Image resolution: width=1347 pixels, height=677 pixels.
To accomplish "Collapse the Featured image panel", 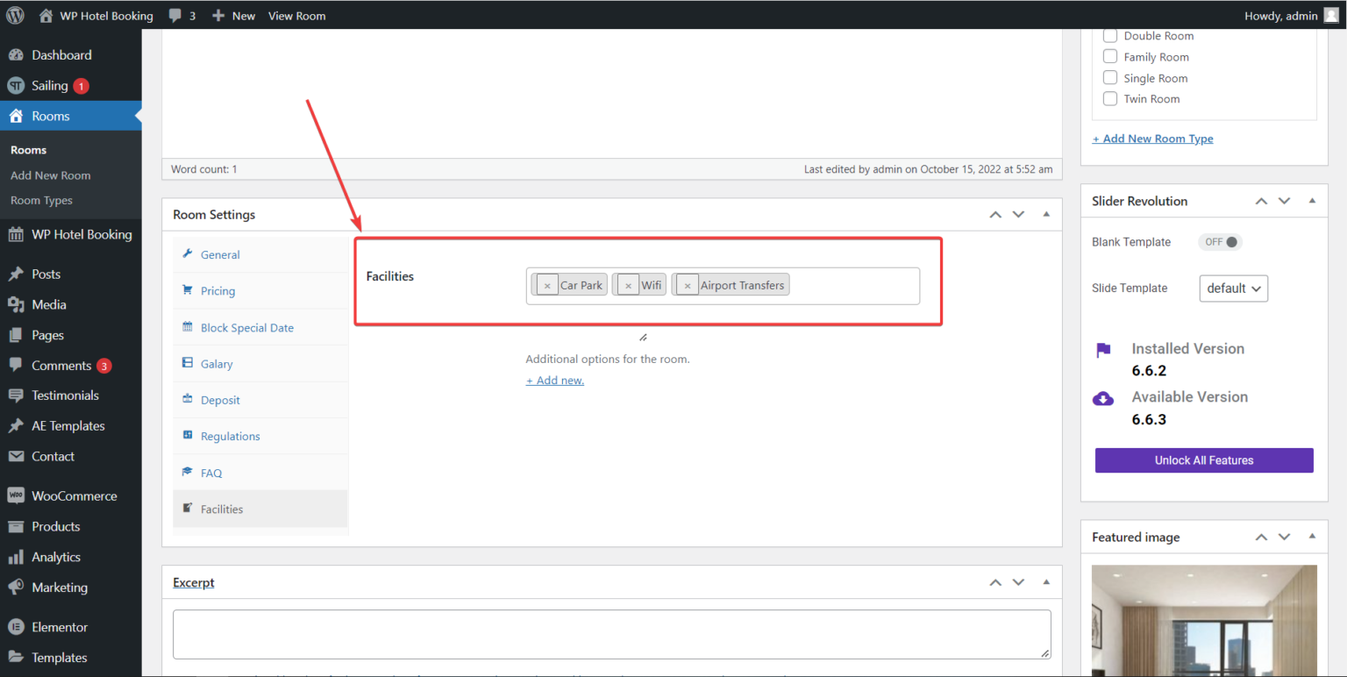I will point(1312,537).
